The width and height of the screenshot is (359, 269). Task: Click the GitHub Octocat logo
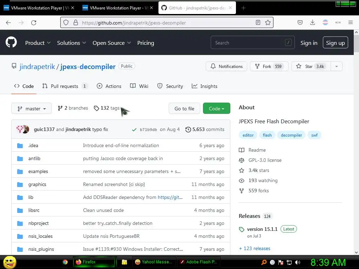tap(11, 42)
